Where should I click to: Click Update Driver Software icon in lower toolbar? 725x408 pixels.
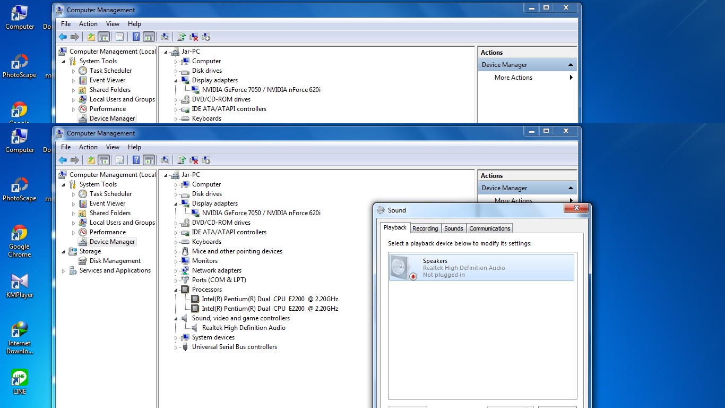(182, 160)
